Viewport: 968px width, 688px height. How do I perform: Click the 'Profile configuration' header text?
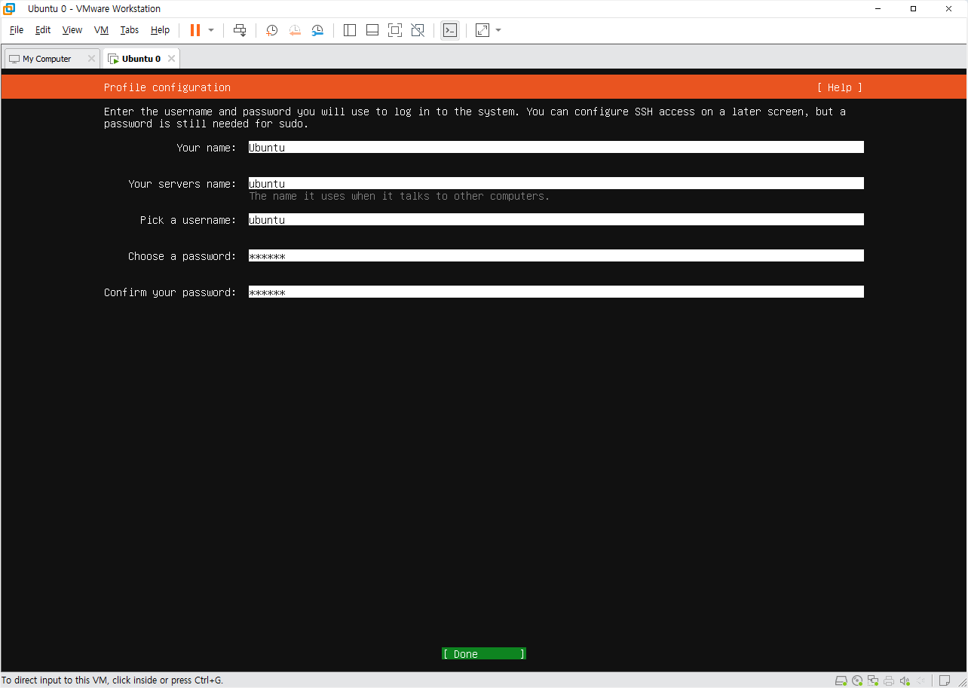[167, 87]
